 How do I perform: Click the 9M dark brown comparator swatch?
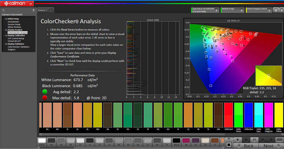(218, 115)
